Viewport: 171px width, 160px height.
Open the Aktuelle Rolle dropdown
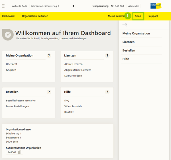pos(52,6)
